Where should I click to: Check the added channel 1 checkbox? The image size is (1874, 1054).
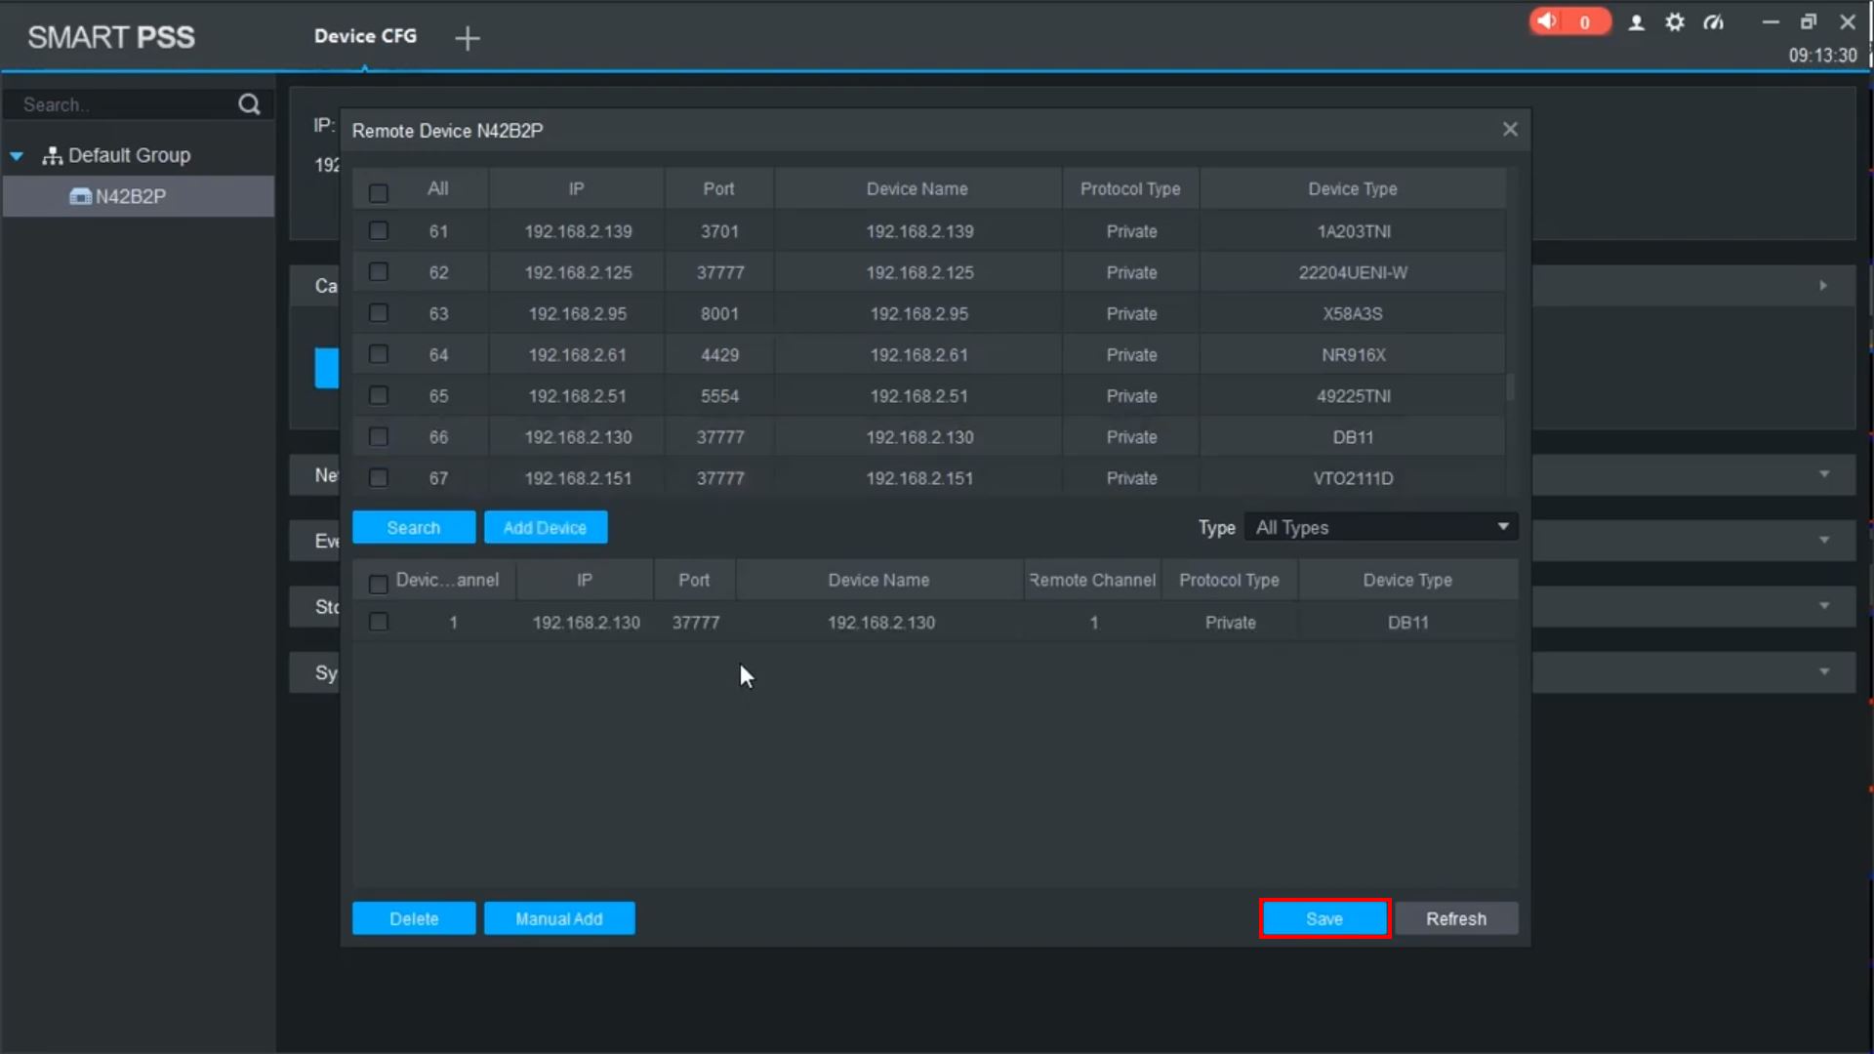pos(379,623)
